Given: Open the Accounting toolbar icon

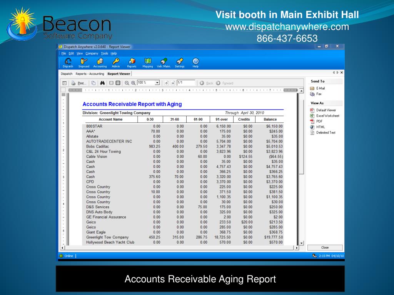Looking at the screenshot, I should (100, 63).
